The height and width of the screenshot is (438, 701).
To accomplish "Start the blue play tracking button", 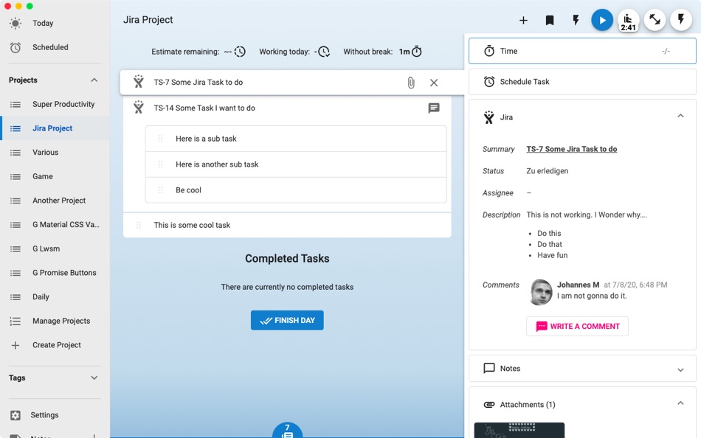I will (x=601, y=20).
